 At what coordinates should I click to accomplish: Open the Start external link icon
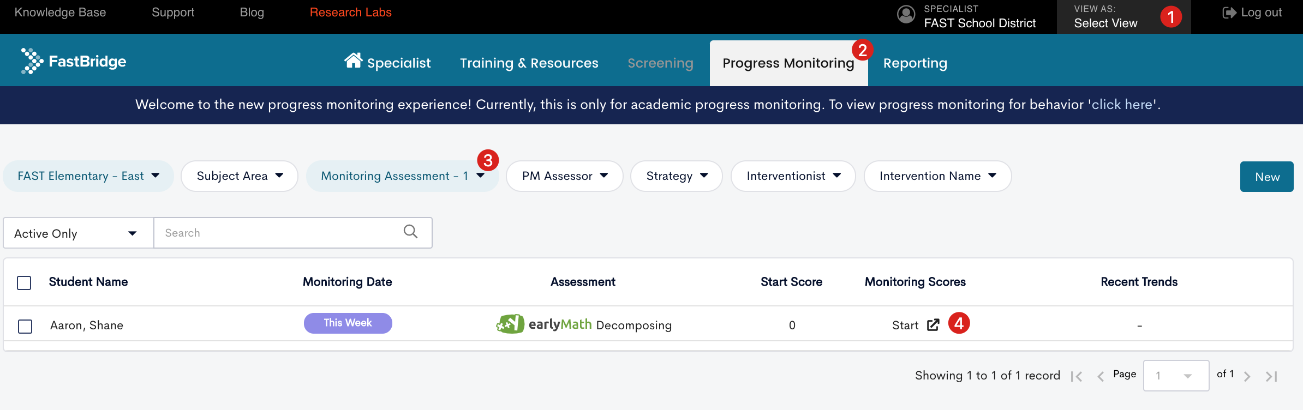pyautogui.click(x=934, y=325)
